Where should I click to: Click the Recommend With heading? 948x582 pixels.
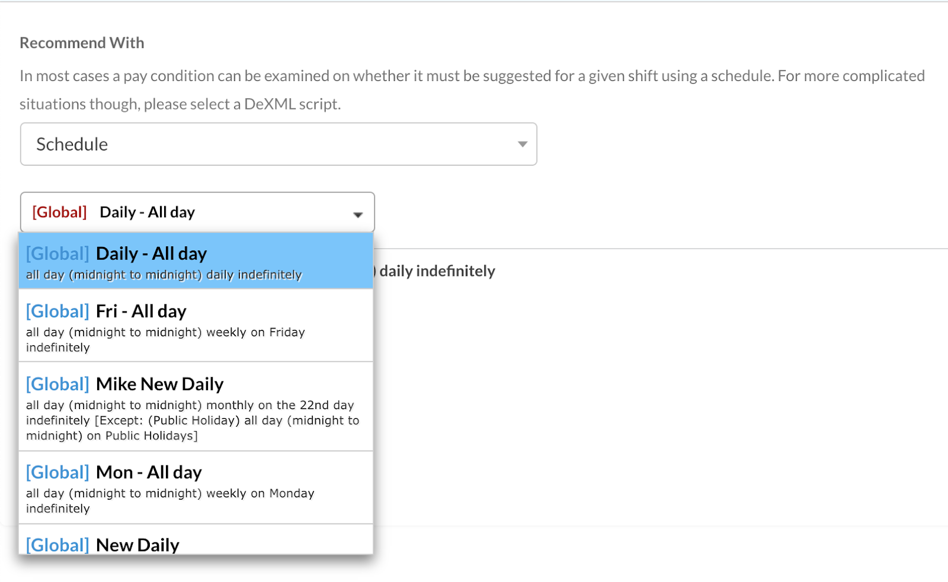(x=82, y=43)
